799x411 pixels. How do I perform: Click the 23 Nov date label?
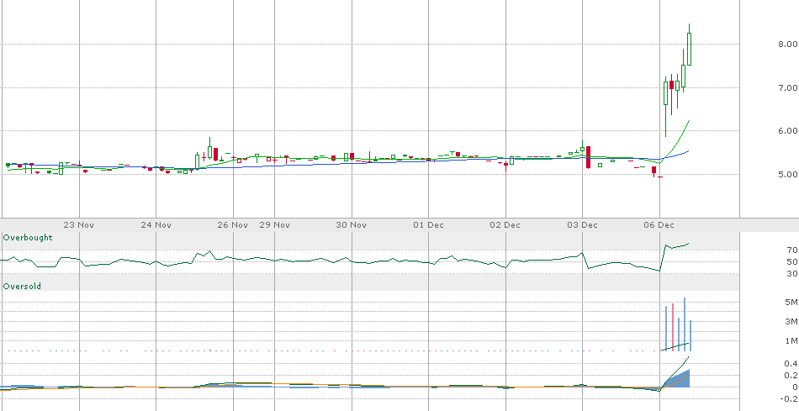click(79, 224)
